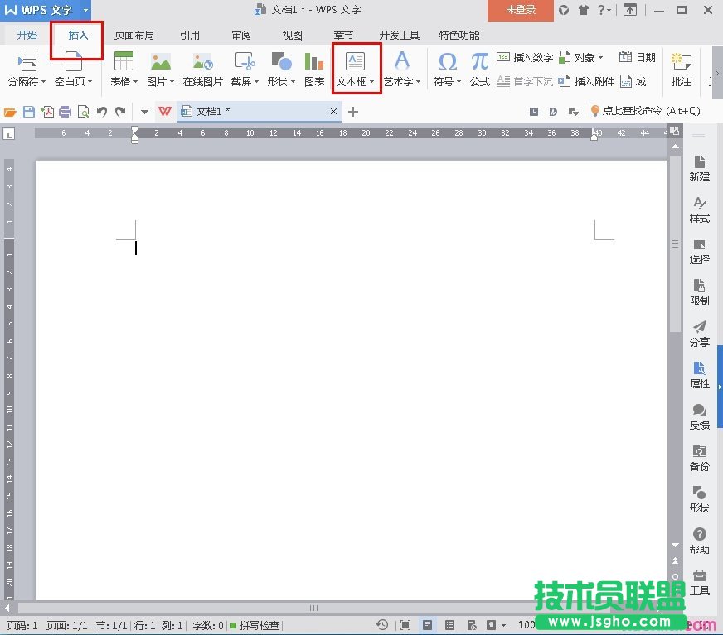
Task: Toggle full screen view in status bar
Action: point(405,625)
